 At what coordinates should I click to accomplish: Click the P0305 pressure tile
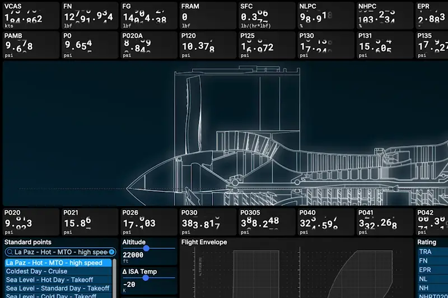[x=267, y=222]
